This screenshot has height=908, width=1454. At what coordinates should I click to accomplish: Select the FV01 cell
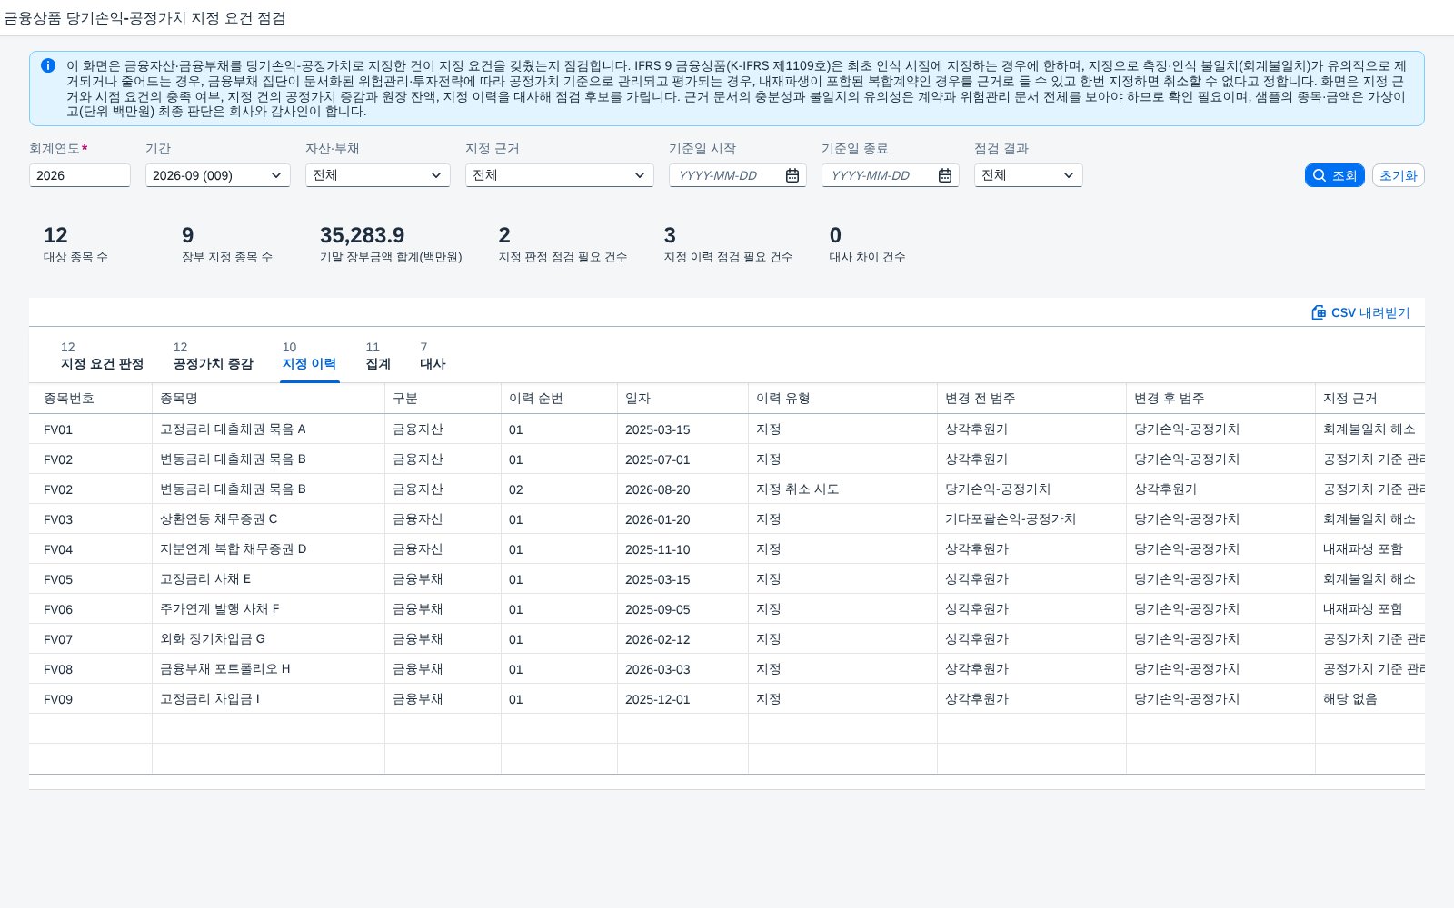pyautogui.click(x=91, y=429)
